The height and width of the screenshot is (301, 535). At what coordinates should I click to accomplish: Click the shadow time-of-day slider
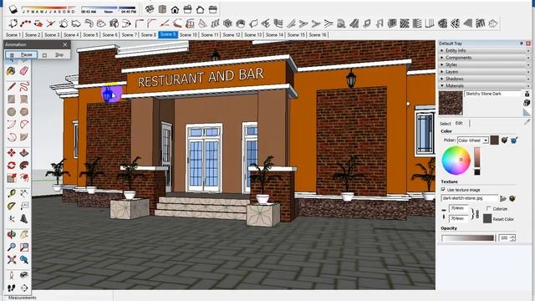point(109,8)
